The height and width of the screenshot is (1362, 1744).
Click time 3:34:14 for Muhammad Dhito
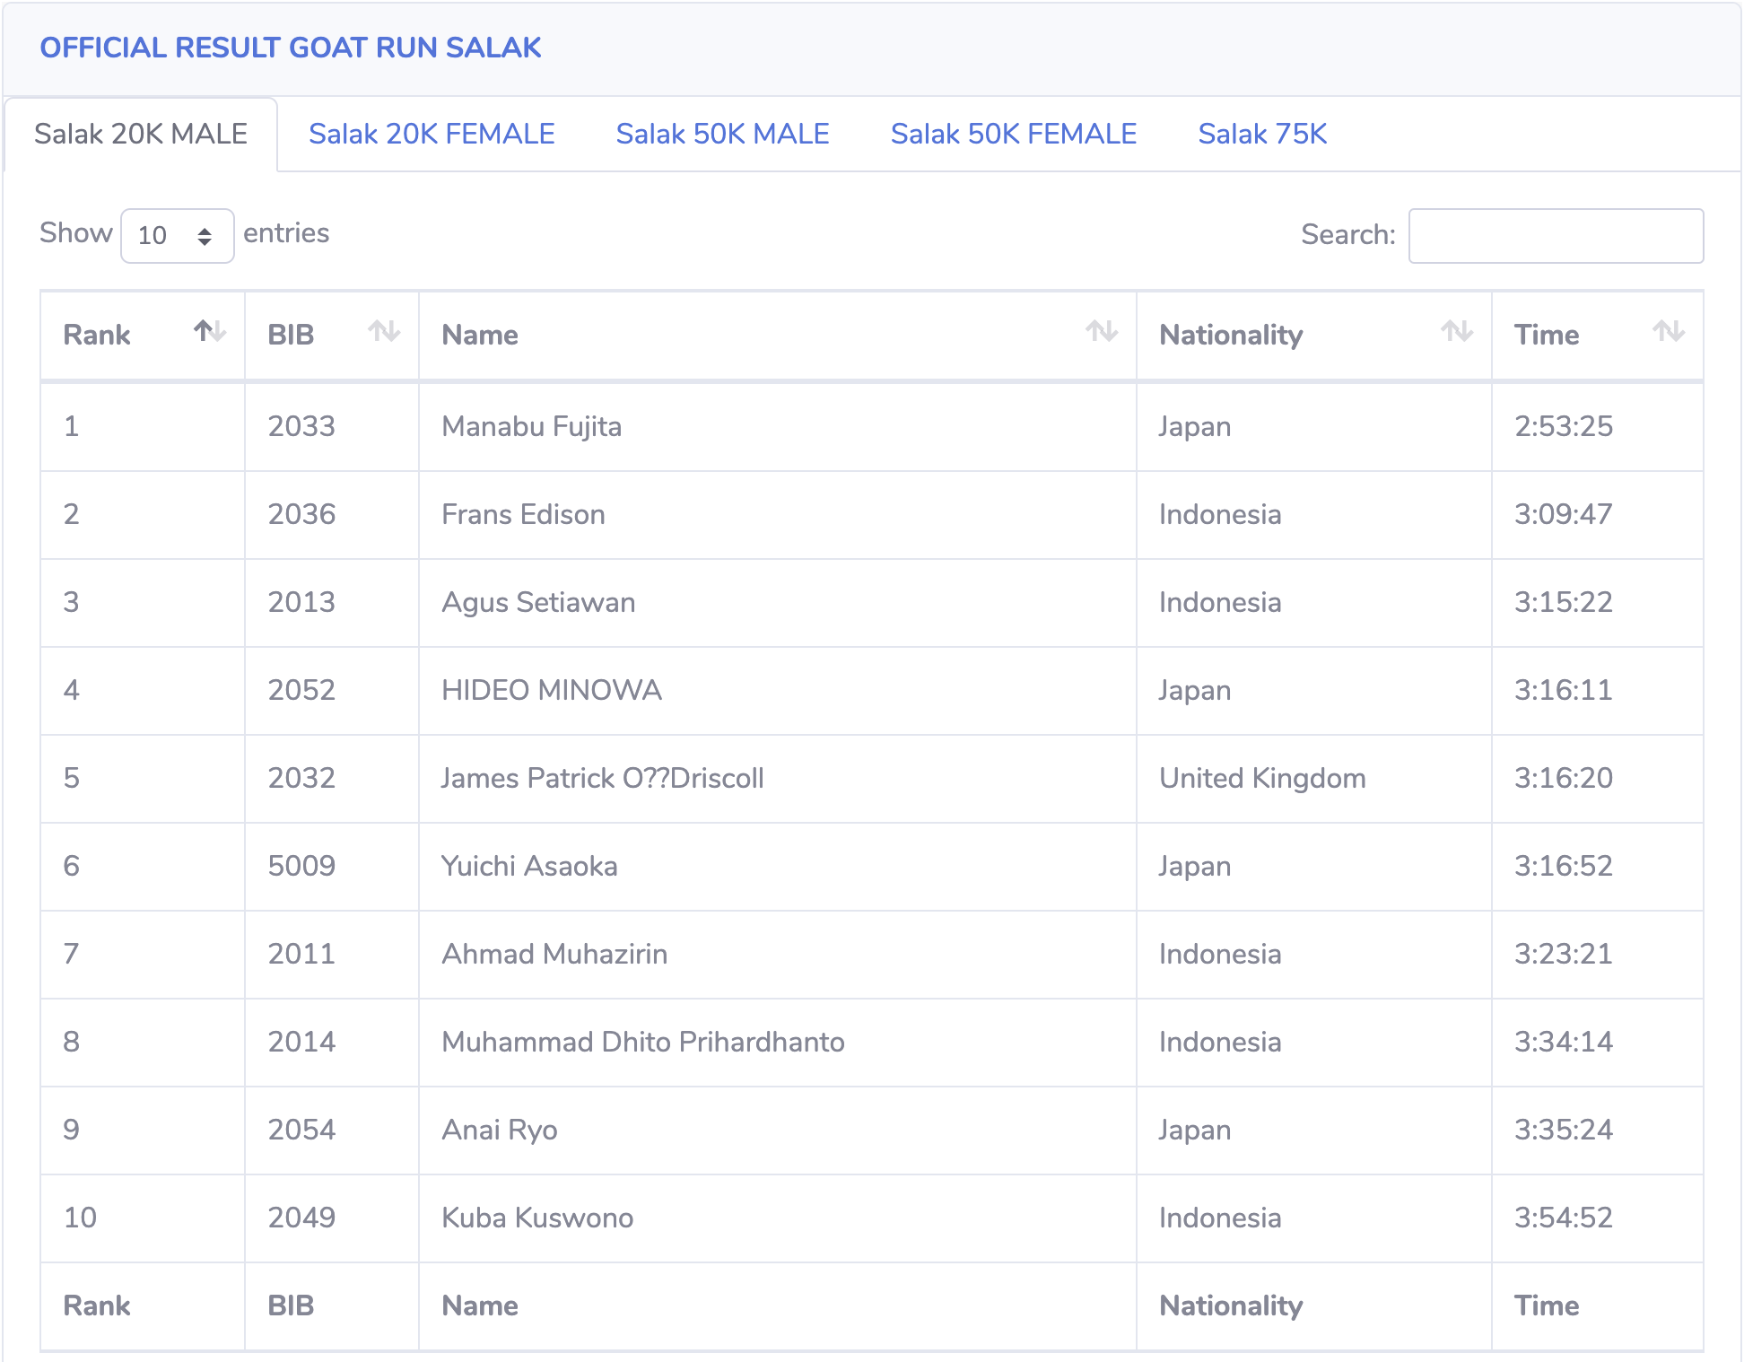pyautogui.click(x=1563, y=1042)
